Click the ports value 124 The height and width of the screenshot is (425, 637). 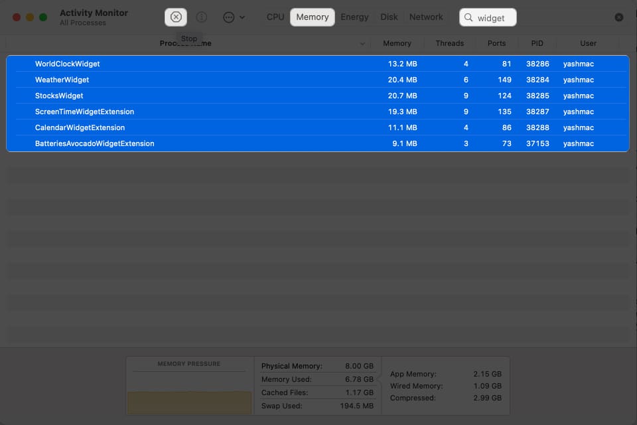pyautogui.click(x=504, y=96)
